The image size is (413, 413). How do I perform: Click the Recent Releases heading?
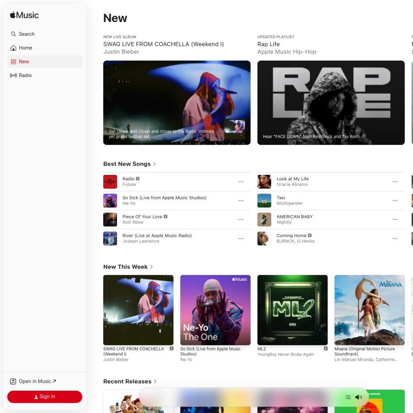coord(127,381)
